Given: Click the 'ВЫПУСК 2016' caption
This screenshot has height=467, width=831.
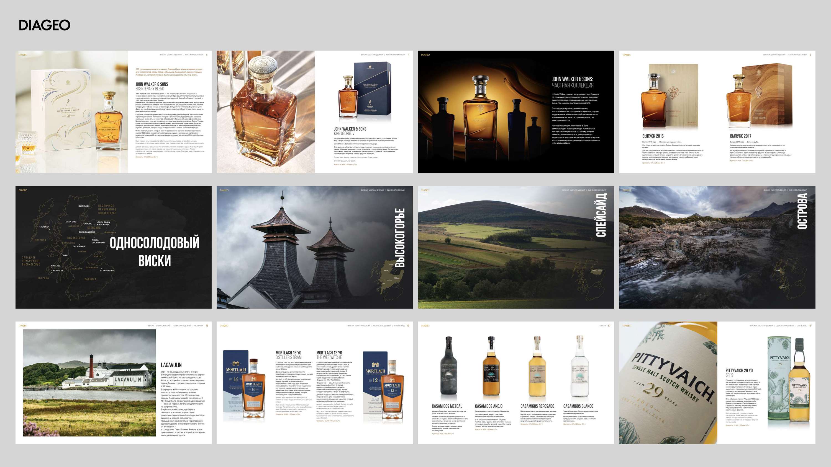Looking at the screenshot, I should (653, 136).
